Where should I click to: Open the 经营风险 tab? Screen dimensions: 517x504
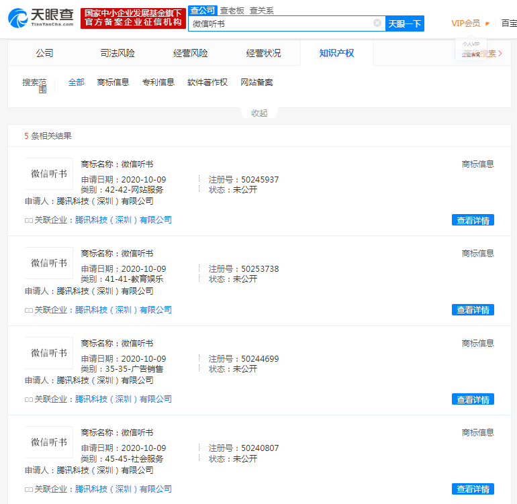(x=190, y=53)
